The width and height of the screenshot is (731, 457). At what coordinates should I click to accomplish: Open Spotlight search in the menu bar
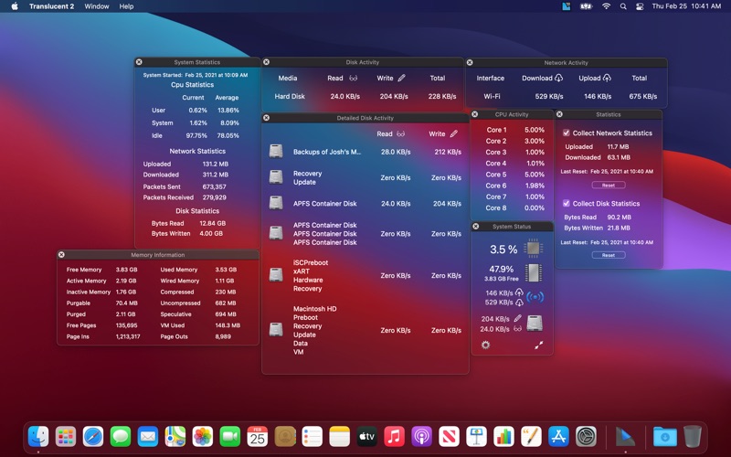coord(623,6)
